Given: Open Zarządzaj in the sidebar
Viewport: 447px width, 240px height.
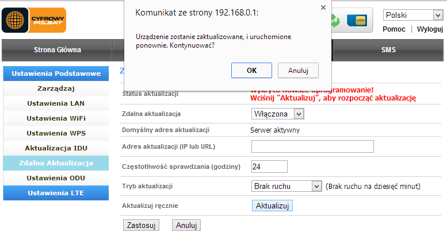Looking at the screenshot, I should pos(56,88).
